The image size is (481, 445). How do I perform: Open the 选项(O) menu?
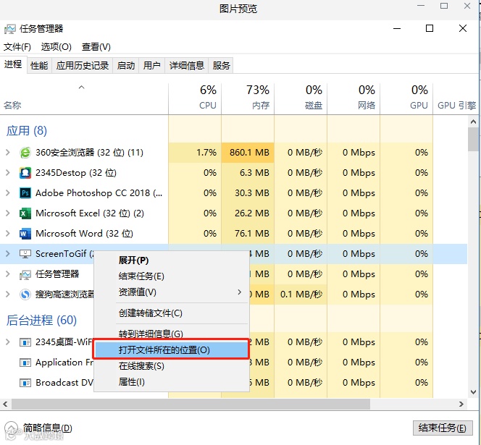click(56, 47)
